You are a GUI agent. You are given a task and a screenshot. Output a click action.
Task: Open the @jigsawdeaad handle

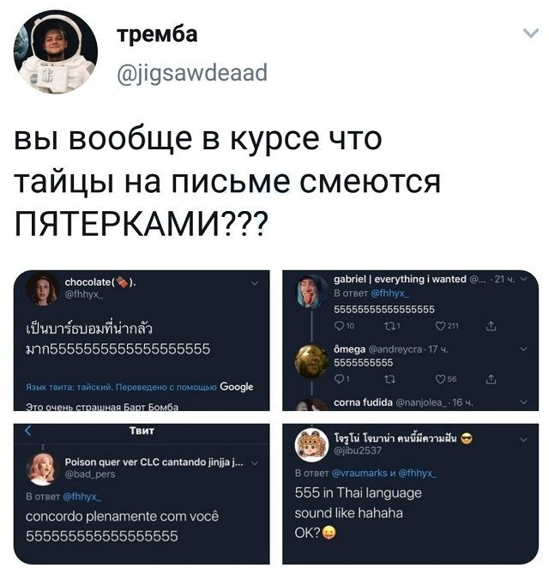(x=192, y=72)
